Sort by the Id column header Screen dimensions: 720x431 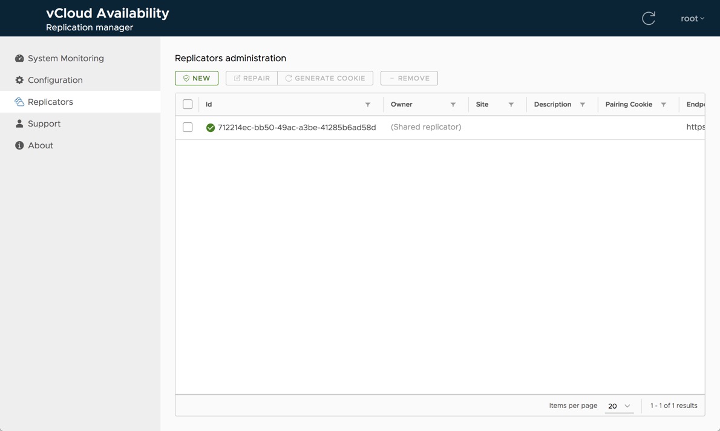coord(209,104)
